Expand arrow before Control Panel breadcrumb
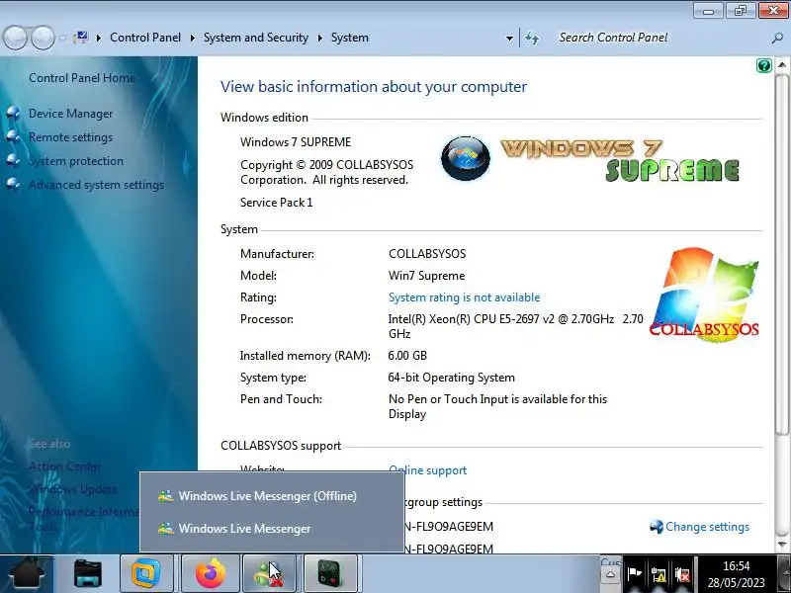 point(98,38)
